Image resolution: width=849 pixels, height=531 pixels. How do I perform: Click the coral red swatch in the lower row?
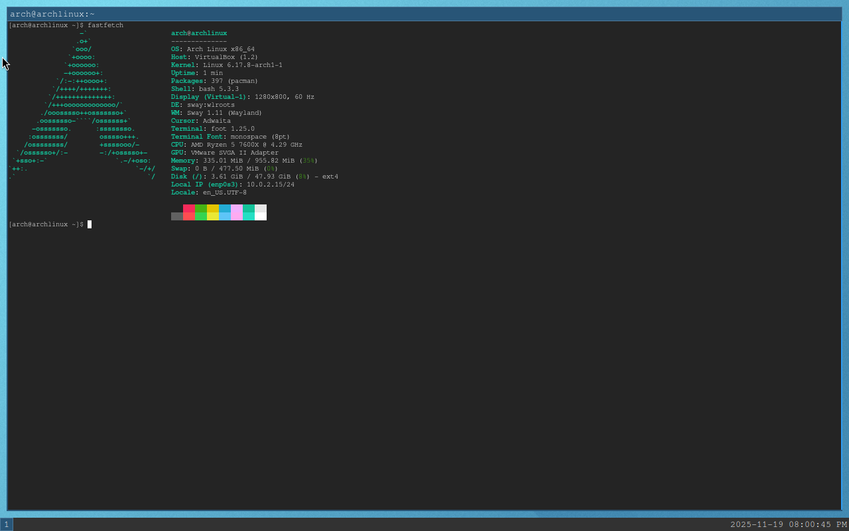pos(189,216)
